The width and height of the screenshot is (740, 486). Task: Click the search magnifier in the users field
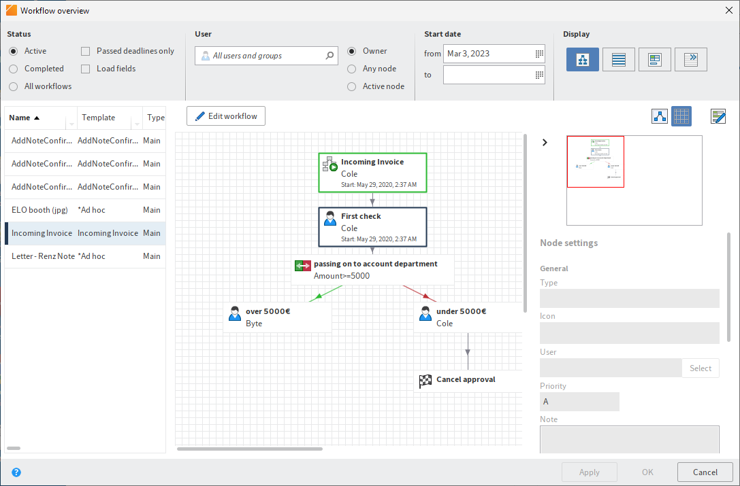click(x=329, y=55)
